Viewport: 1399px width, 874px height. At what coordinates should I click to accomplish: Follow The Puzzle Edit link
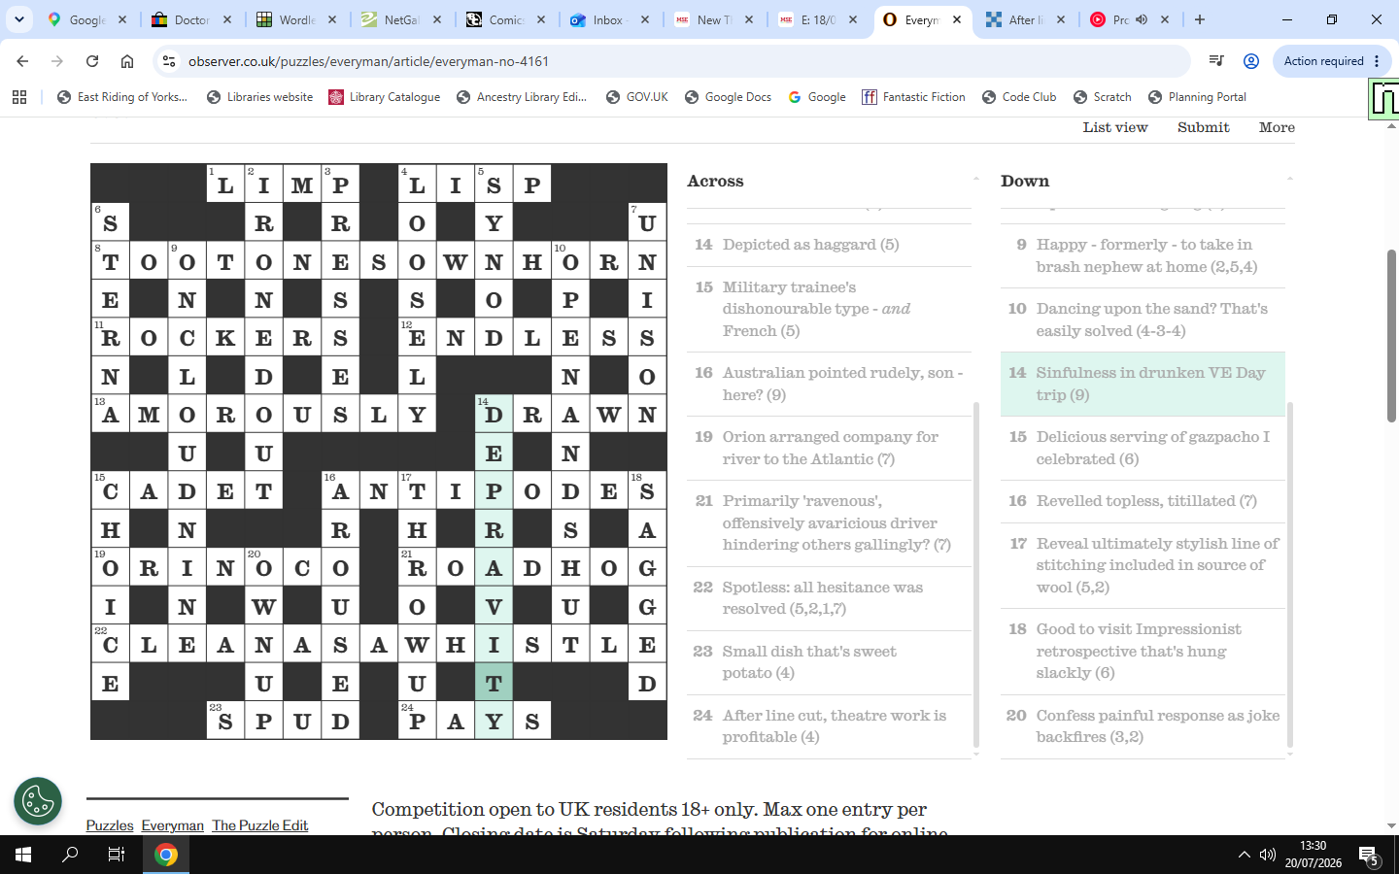coord(260,825)
